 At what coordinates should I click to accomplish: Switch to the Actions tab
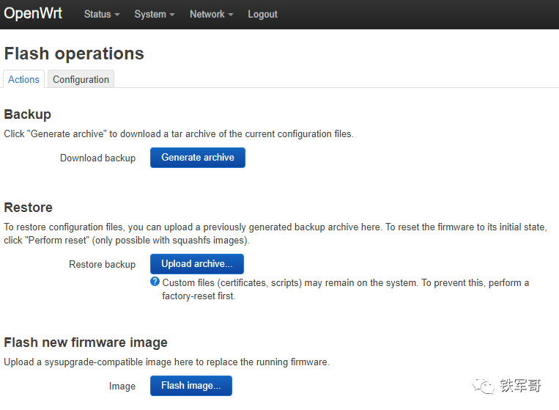point(24,79)
